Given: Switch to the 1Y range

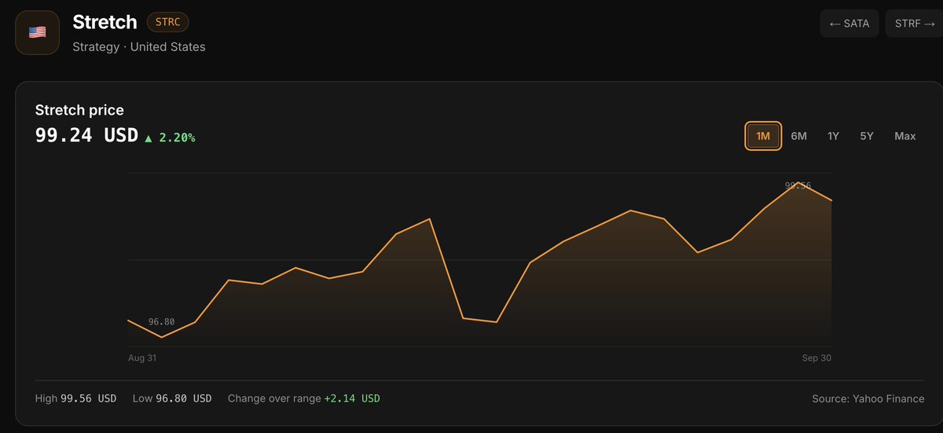Looking at the screenshot, I should pyautogui.click(x=834, y=136).
